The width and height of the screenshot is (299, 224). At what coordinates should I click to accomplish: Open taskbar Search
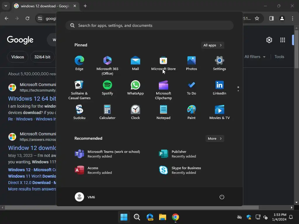(x=137, y=217)
